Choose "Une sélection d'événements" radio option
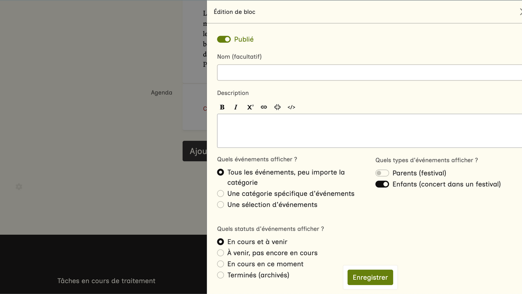Image resolution: width=522 pixels, height=294 pixels. pyautogui.click(x=221, y=205)
